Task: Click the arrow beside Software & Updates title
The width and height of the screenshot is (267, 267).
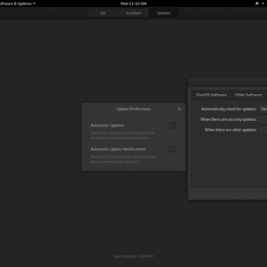Action: click(34, 4)
